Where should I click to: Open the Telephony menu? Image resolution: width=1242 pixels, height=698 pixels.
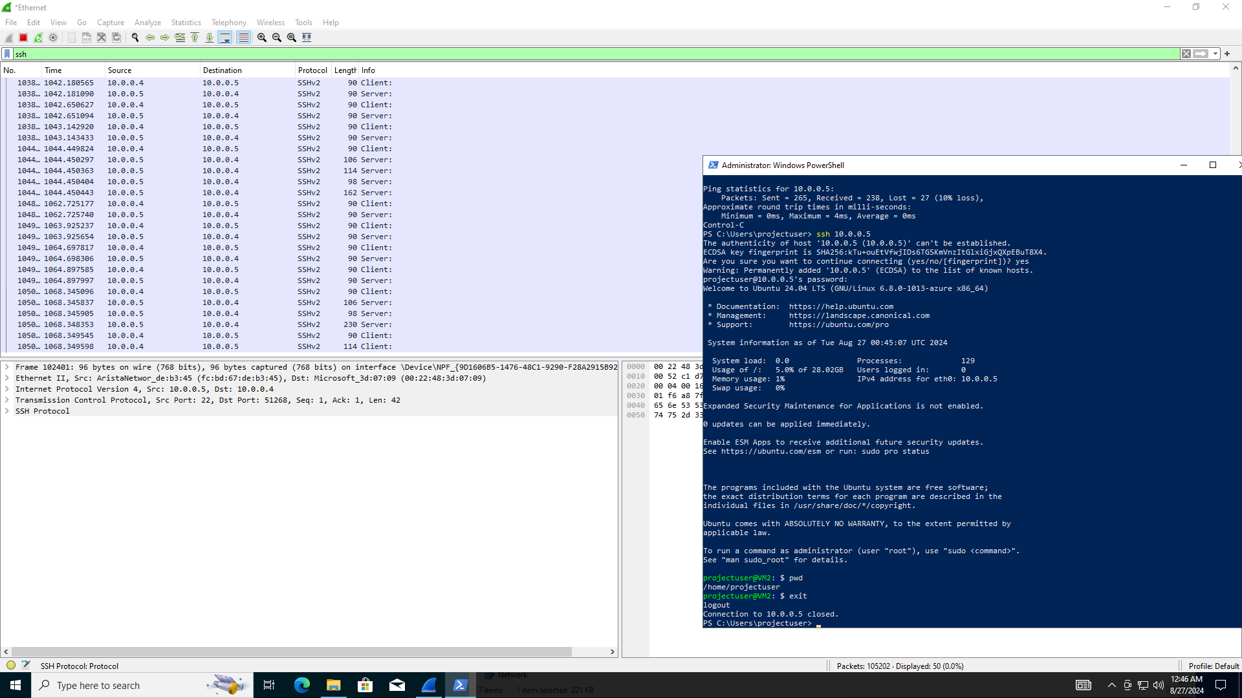pos(228,22)
